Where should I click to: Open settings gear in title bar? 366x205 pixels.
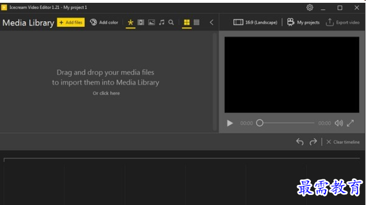coord(310,7)
